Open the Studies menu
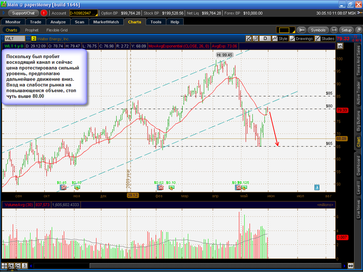Image resolution: width=363 pixels, height=272 pixels. pos(325,38)
